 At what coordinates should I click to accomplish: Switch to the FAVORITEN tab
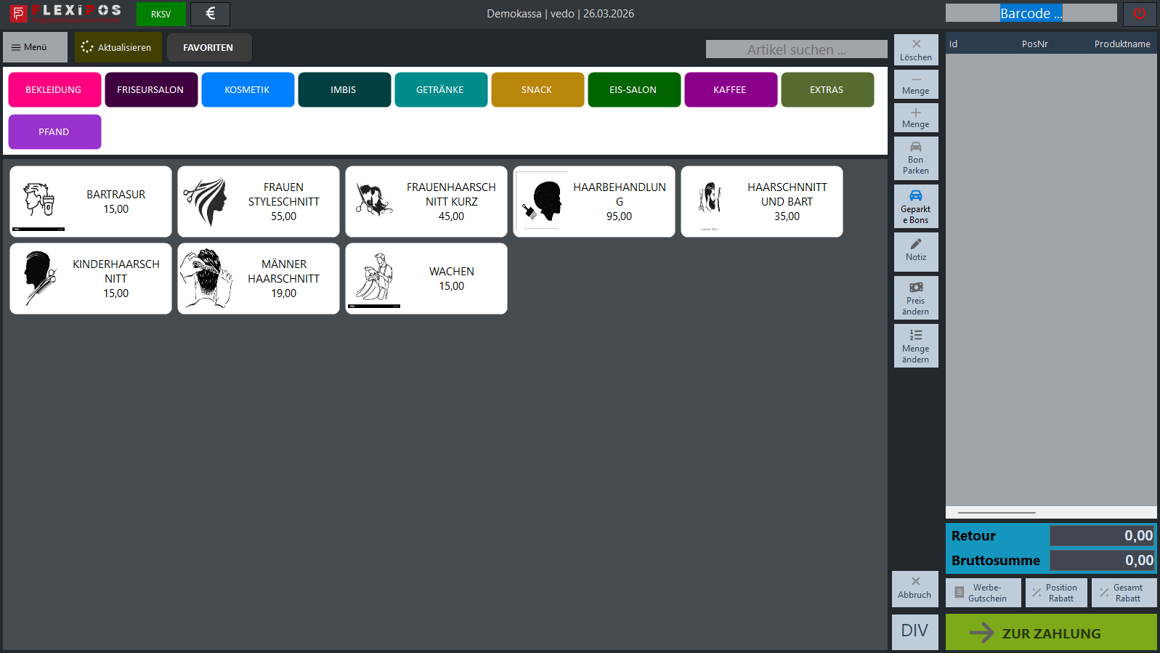coord(208,48)
